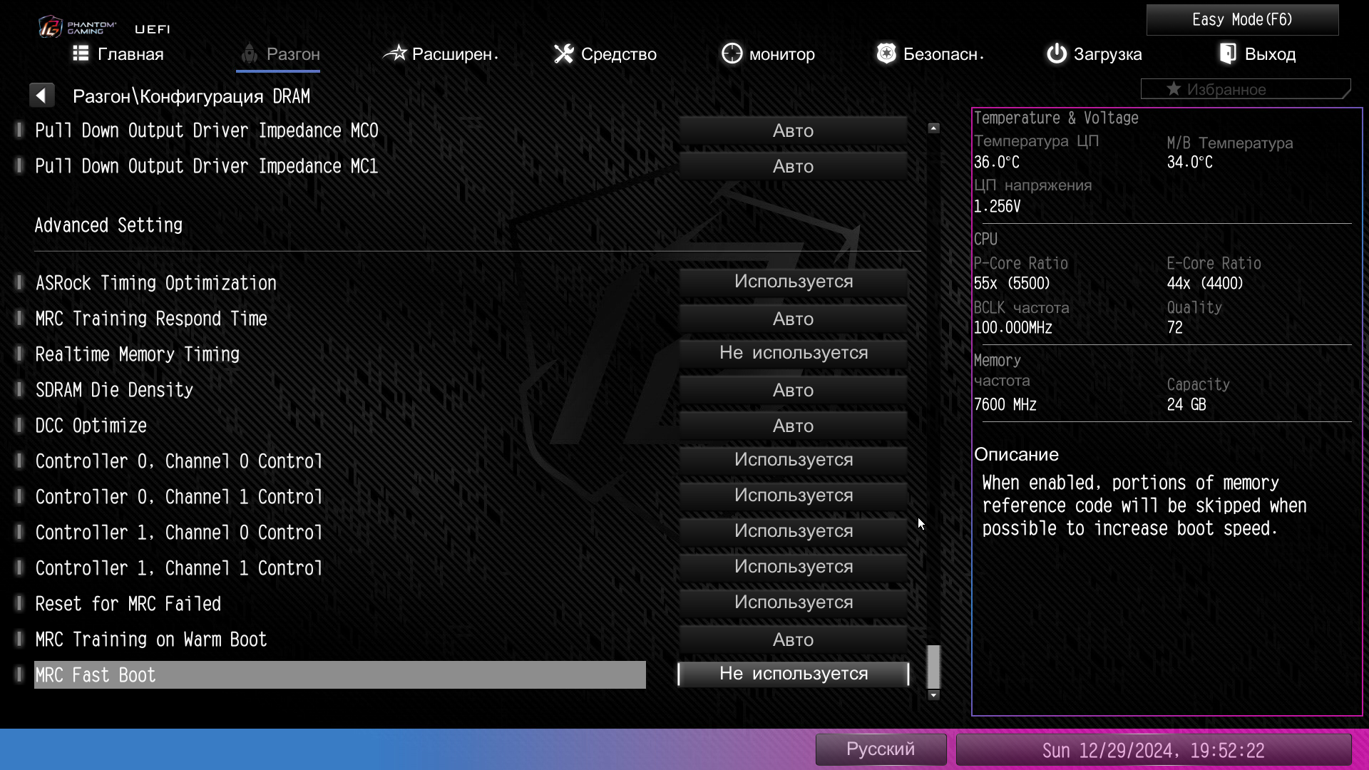Toggle the MRC Fast Boot setting
This screenshot has width=1369, height=770.
[793, 674]
